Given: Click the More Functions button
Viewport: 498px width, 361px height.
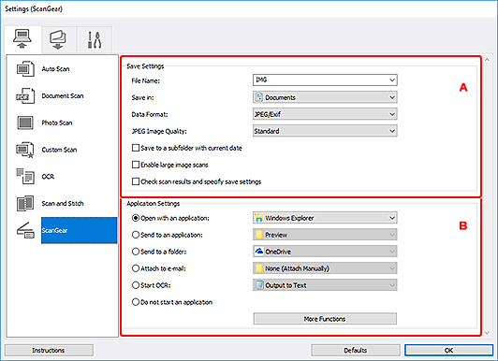Looking at the screenshot, I should (x=325, y=319).
